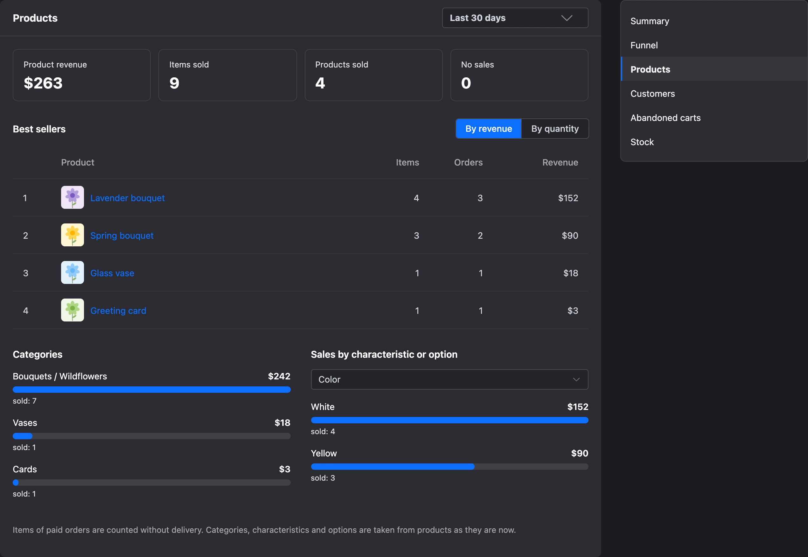Click the Bouquets / Wildflowers progress bar
Screen dimensions: 808x557
(152, 390)
